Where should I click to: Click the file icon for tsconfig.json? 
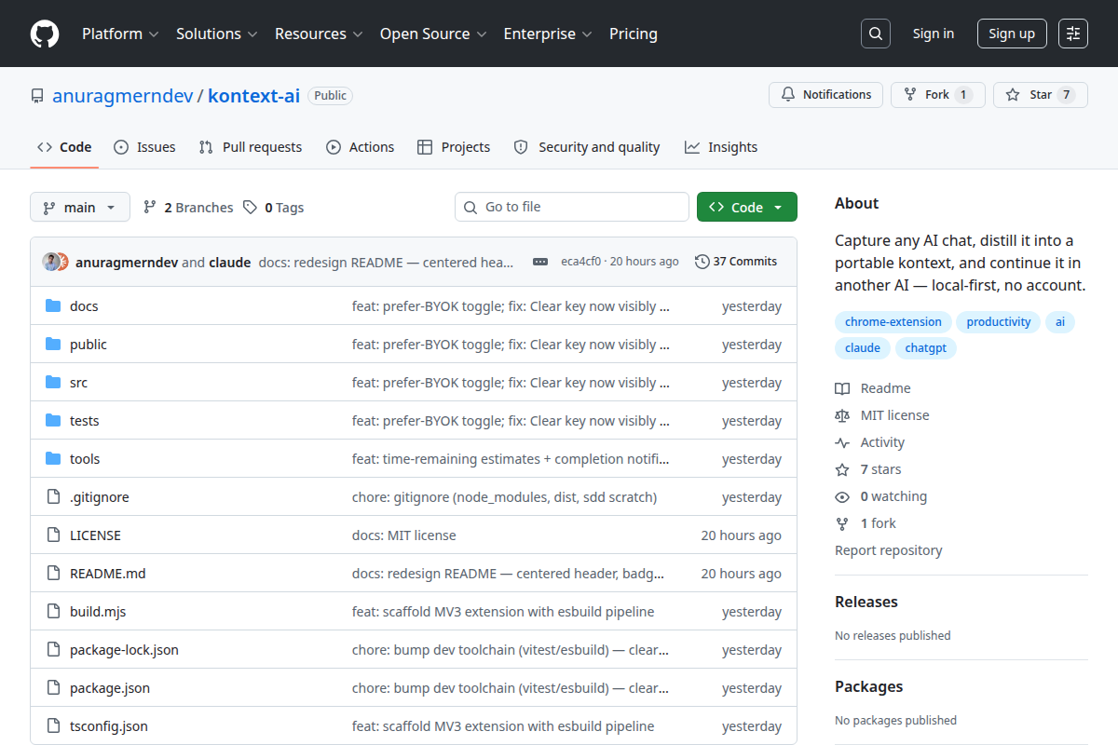[53, 725]
